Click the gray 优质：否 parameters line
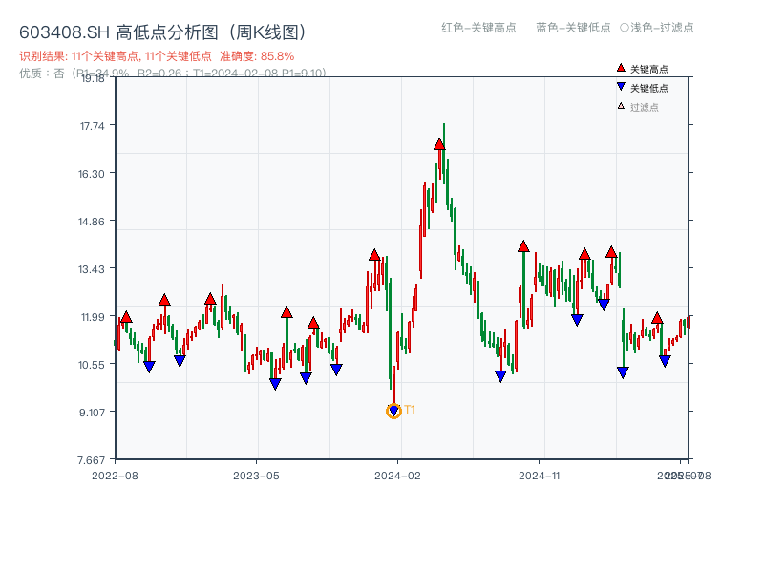764x573 pixels. (173, 74)
